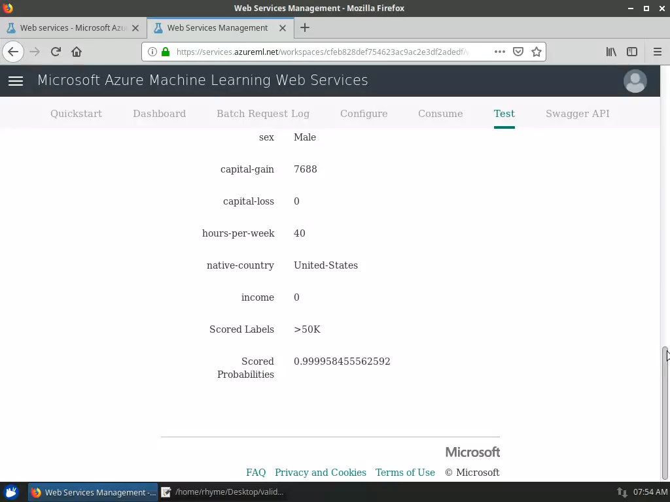Open the Firefox library icon
The height and width of the screenshot is (502, 670).
(611, 52)
